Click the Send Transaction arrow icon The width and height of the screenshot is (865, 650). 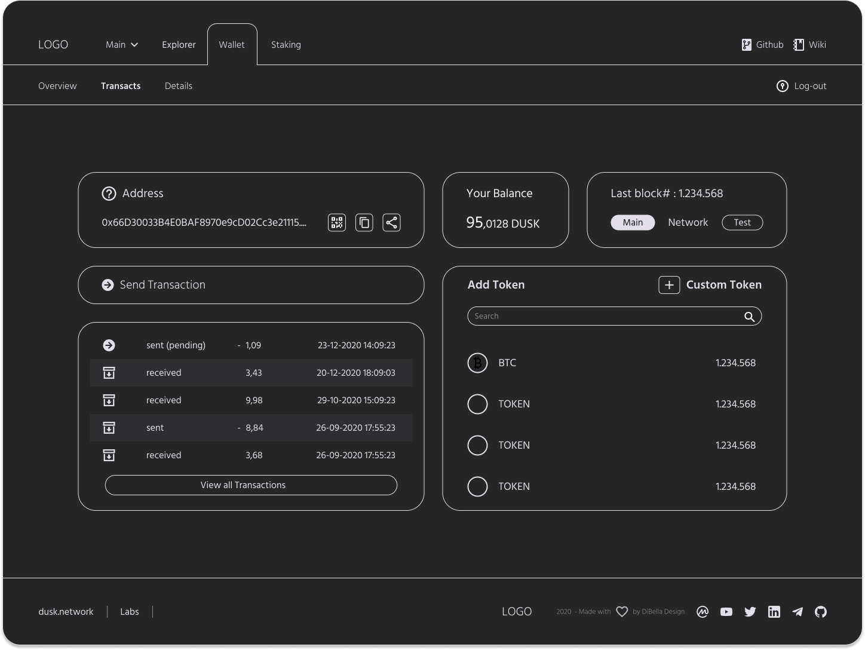108,285
